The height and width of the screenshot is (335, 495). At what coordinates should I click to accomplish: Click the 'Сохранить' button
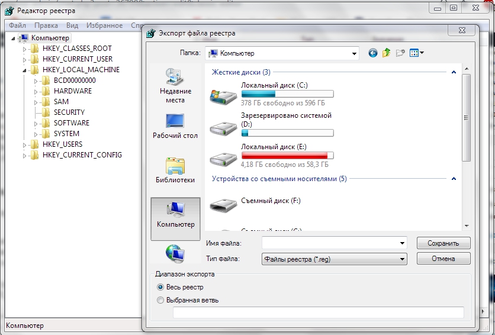[x=443, y=243]
